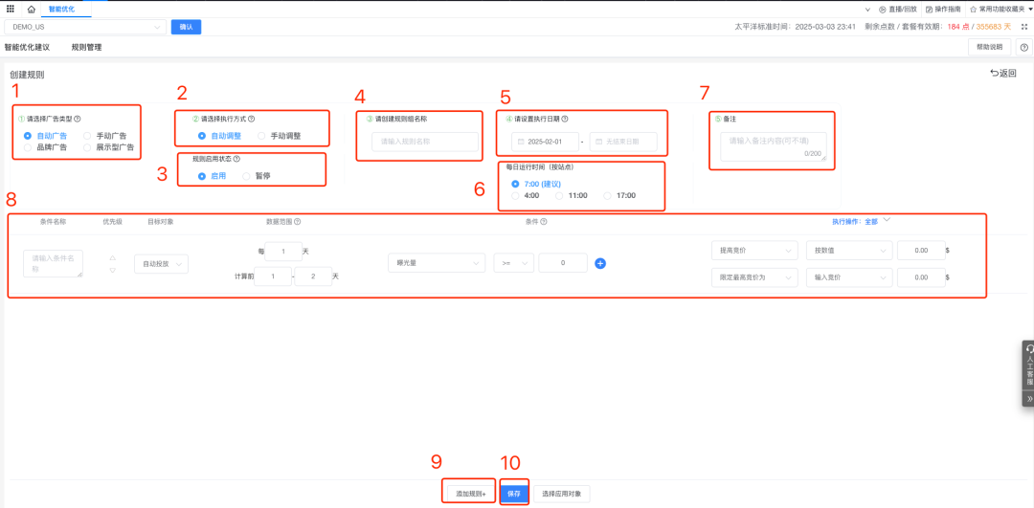Image resolution: width=1034 pixels, height=508 pixels.
Task: Select the 手动广告 radio button
Action: coord(87,136)
